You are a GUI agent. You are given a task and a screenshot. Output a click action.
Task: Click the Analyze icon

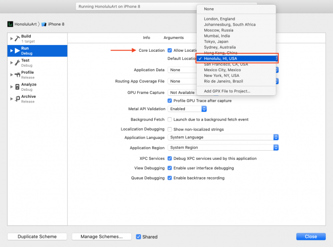(17, 87)
